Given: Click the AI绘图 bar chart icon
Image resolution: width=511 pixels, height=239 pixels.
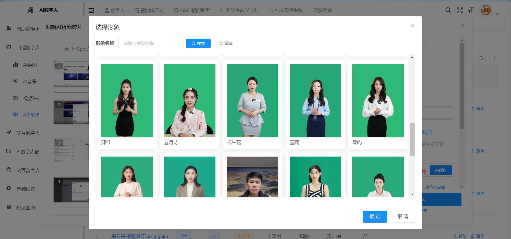Looking at the screenshot, I should click(x=15, y=64).
